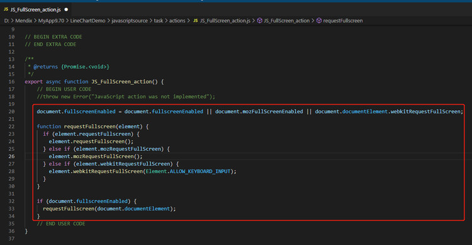472x245 pixels.
Task: Click 'if (element.requestFullscreen)' on line 23
Action: pyautogui.click(x=88, y=134)
